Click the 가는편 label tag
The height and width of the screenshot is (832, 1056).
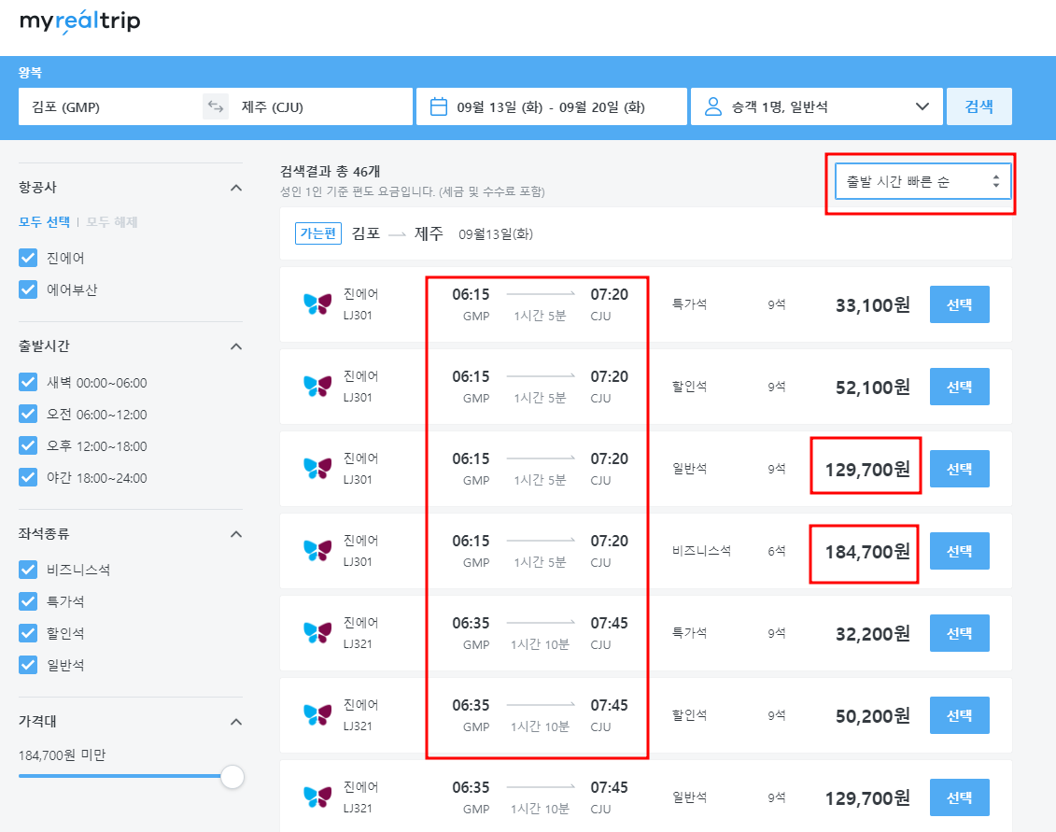click(x=318, y=233)
